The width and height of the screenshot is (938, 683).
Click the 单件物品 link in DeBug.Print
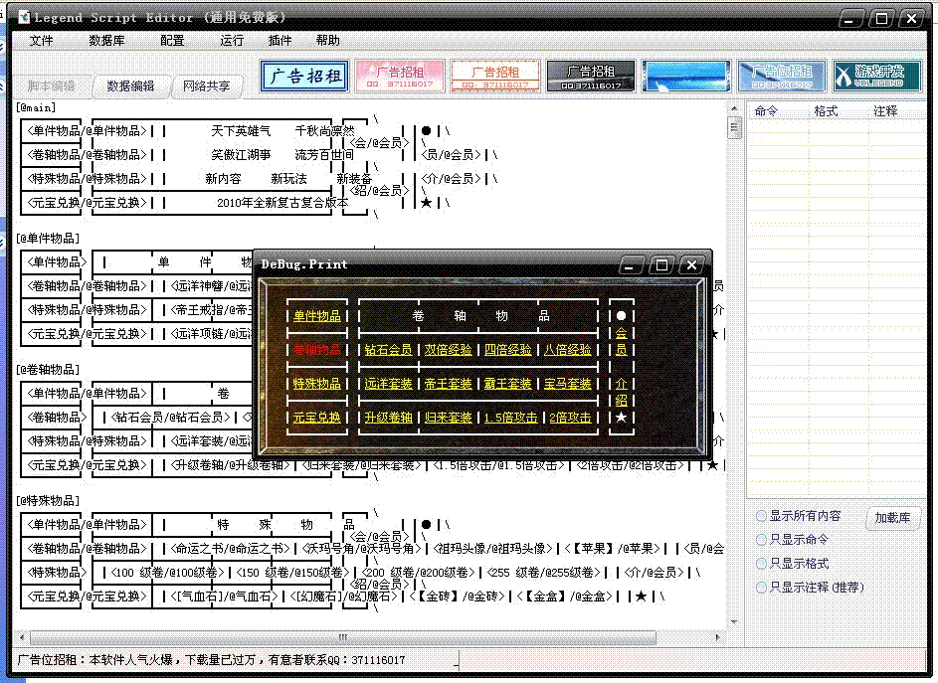point(317,315)
